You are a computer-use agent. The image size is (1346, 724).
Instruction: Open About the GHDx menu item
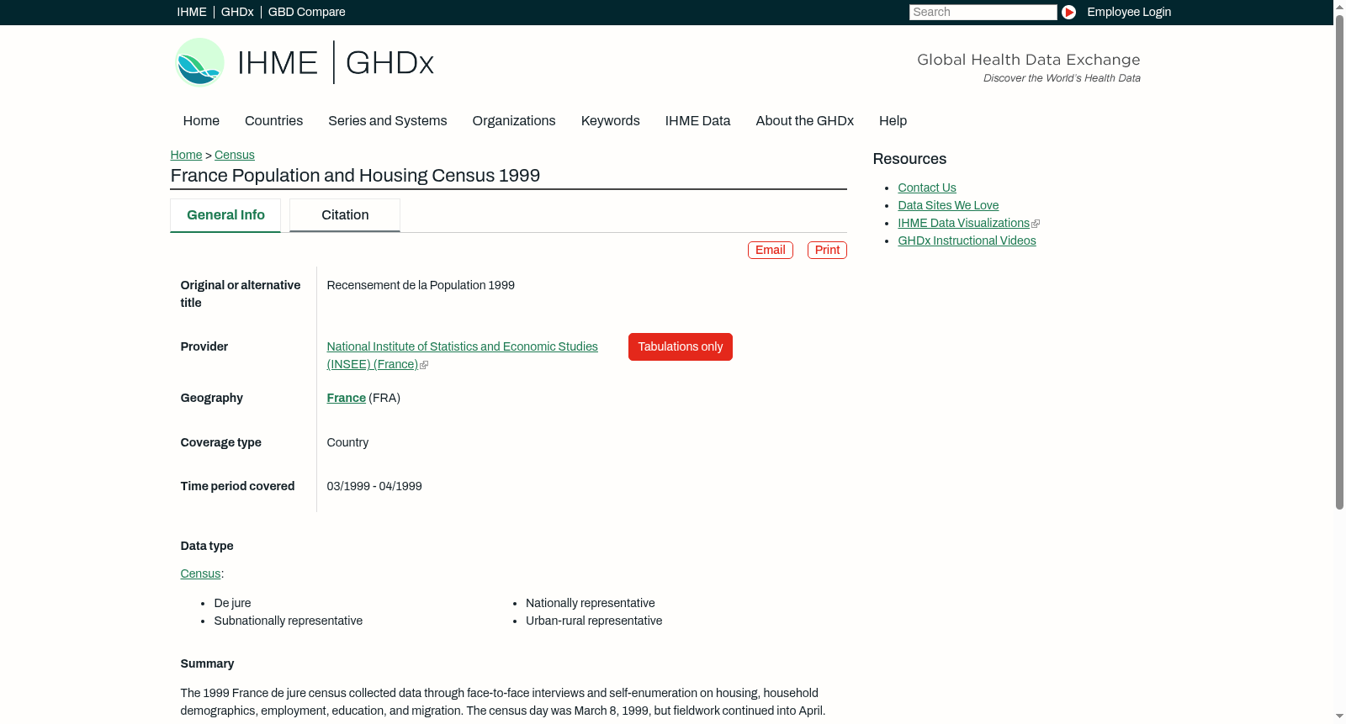(x=805, y=121)
